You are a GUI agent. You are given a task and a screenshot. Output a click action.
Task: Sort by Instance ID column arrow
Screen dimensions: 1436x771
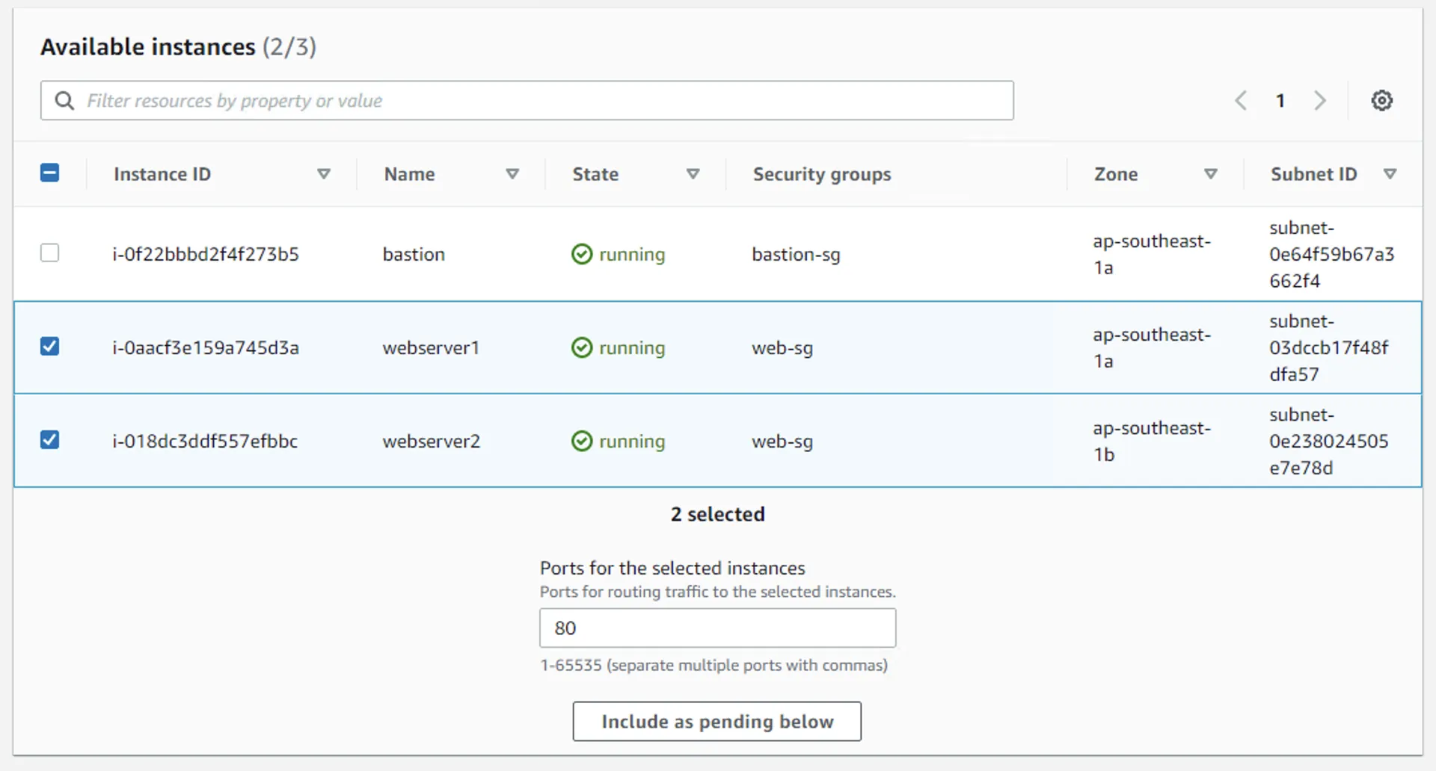(324, 174)
